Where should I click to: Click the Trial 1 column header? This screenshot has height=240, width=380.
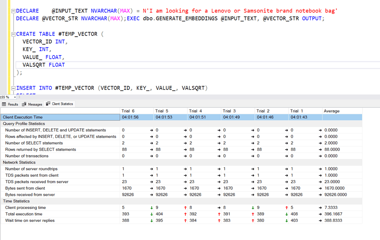pos(296,111)
